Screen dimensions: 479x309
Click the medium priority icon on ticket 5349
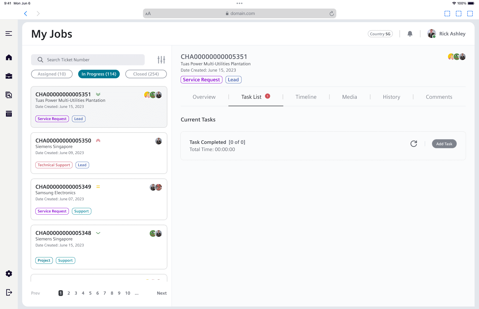point(98,187)
